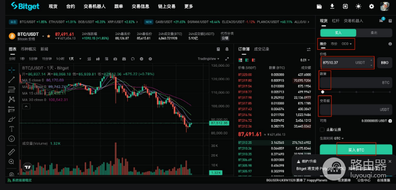This screenshot has width=396, height=190.
Task: Enable the 止盈/止损 checkbox
Action: [322, 130]
